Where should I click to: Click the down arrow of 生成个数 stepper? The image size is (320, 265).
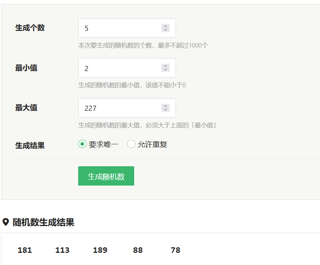165,30
